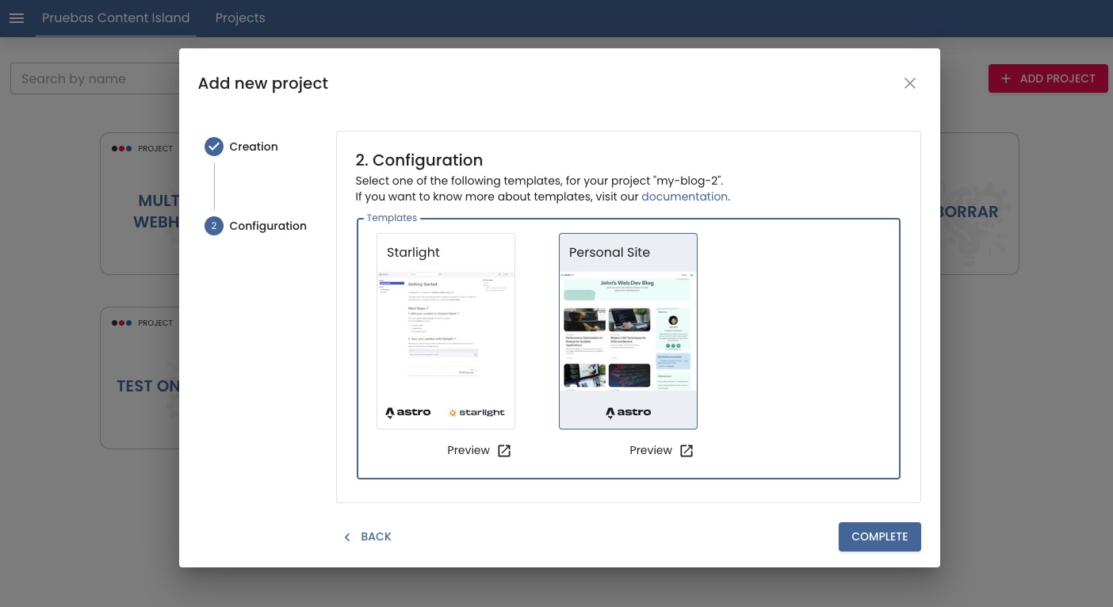Click the Starlight template screenshot thumbnail

(446, 333)
